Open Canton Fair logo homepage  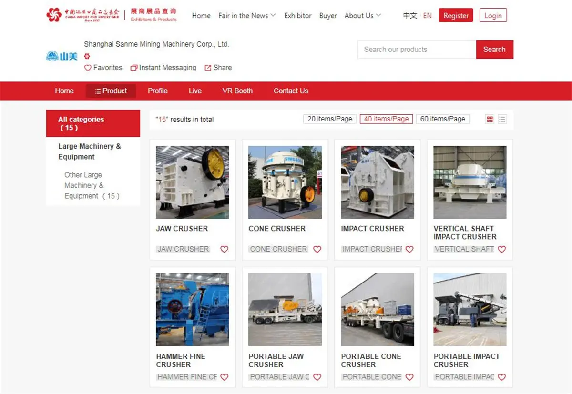(84, 15)
